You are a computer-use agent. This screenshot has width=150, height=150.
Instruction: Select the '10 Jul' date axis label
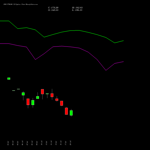[42, 143]
